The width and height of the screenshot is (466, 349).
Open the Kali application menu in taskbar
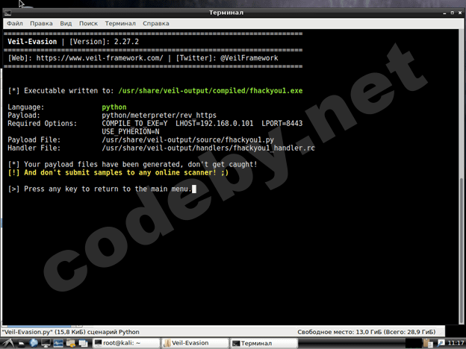click(x=8, y=343)
